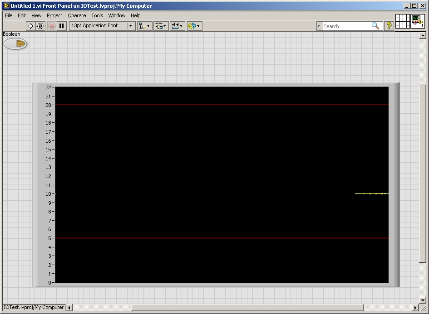
Task: Open the Window menu
Action: 117,15
